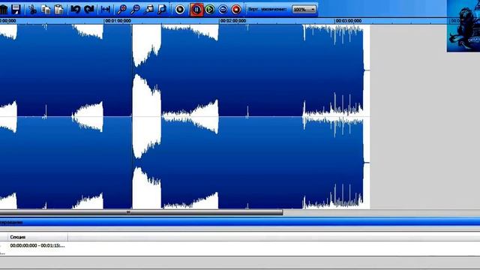The width and height of the screenshot is (480, 270).
Task: Click the fit-to-width arrows icon
Action: [x=105, y=10]
